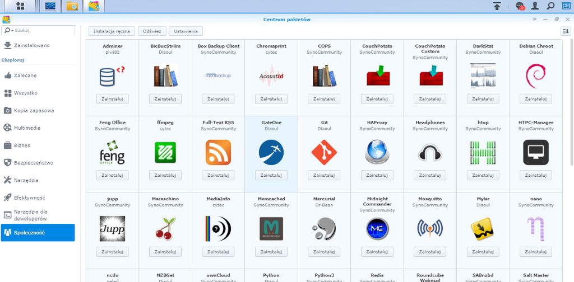Open the file search taskbar icon
The image size is (574, 282).
click(72, 6)
